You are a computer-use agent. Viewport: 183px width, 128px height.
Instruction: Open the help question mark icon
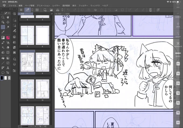[x=158, y=10]
